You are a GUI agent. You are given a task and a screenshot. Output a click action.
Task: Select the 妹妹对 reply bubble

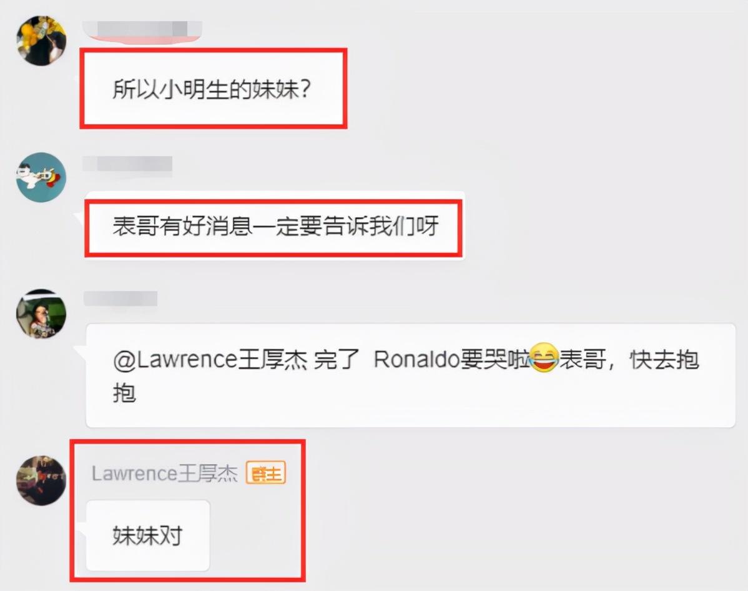(148, 535)
